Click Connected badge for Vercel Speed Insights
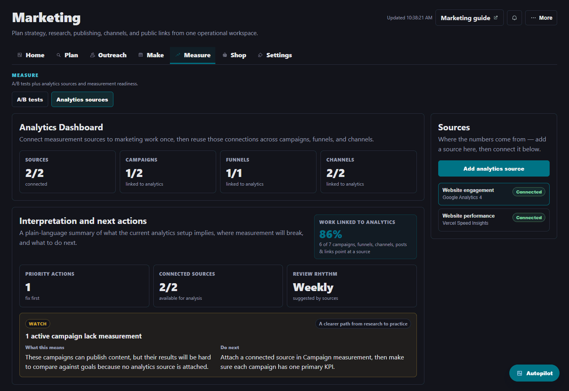569x391 pixels. [x=529, y=218]
